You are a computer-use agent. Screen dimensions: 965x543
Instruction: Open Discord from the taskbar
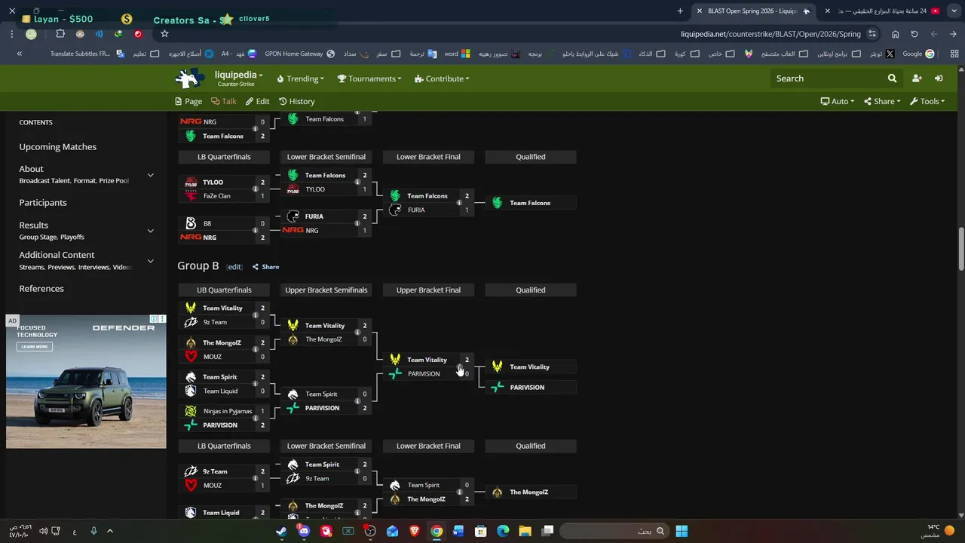tap(304, 531)
